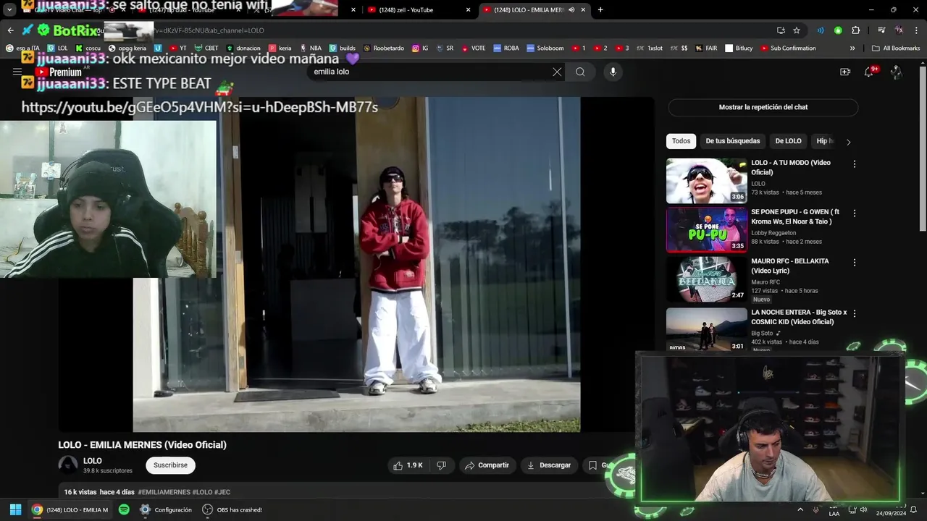Open a new browser tab with plus
The image size is (927, 521).
click(600, 9)
